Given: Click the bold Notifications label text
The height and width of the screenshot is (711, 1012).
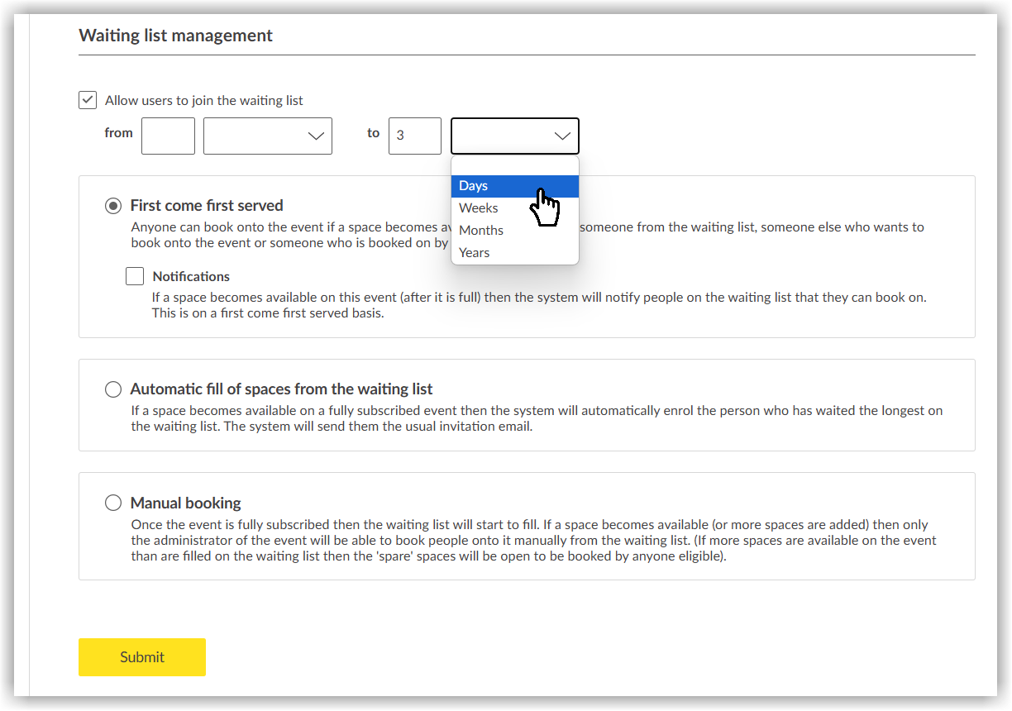Looking at the screenshot, I should tap(191, 276).
